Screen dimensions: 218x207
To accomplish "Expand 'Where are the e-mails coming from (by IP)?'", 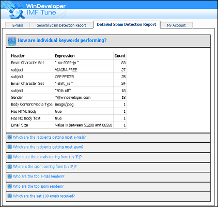I will click(108, 157).
